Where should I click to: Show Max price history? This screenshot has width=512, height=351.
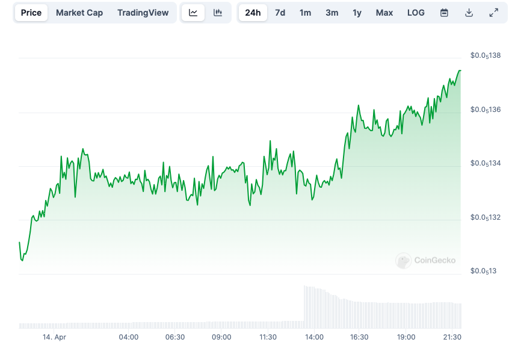point(384,13)
